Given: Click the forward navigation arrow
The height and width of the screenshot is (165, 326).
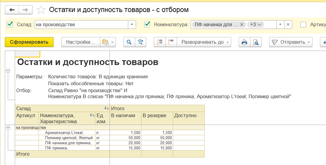Looking at the screenshot, I should click(26, 10).
